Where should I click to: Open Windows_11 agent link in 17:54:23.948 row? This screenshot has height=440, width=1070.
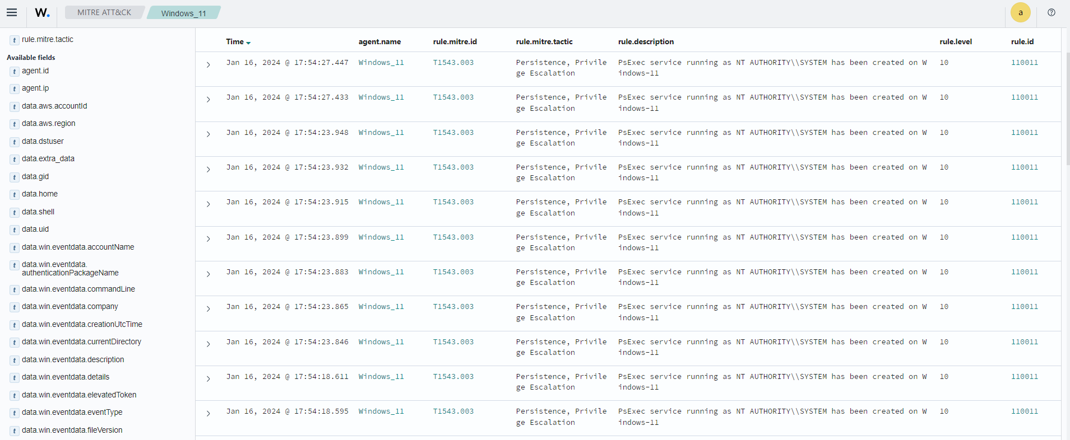[x=381, y=133]
